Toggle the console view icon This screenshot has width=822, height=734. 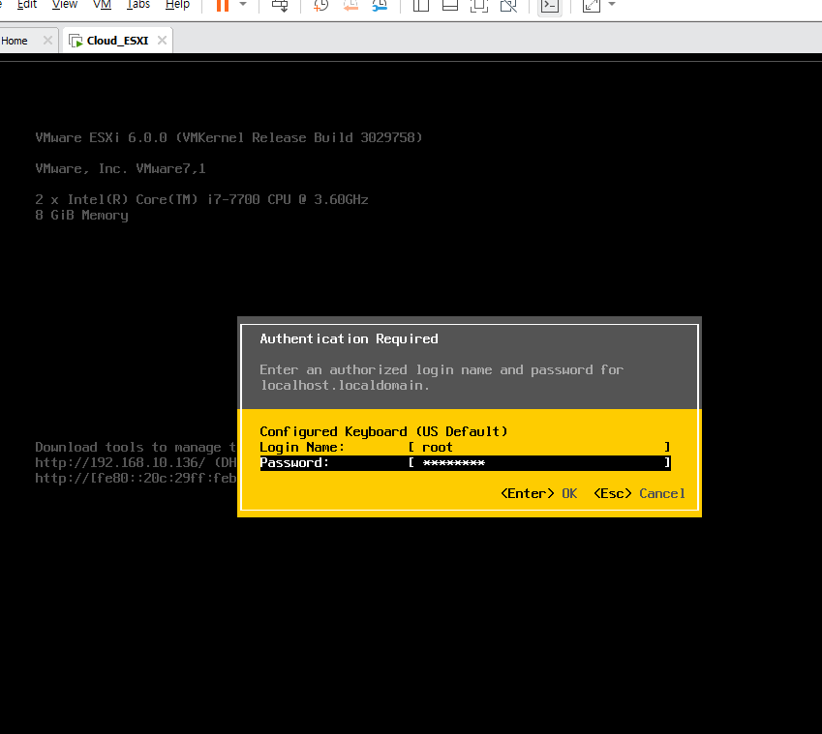click(549, 6)
